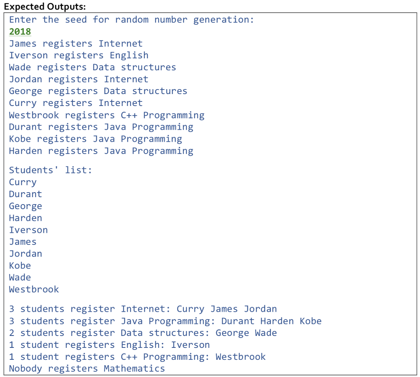
Task: Click the '3 students register Java Programming' line
Action: pyautogui.click(x=165, y=321)
